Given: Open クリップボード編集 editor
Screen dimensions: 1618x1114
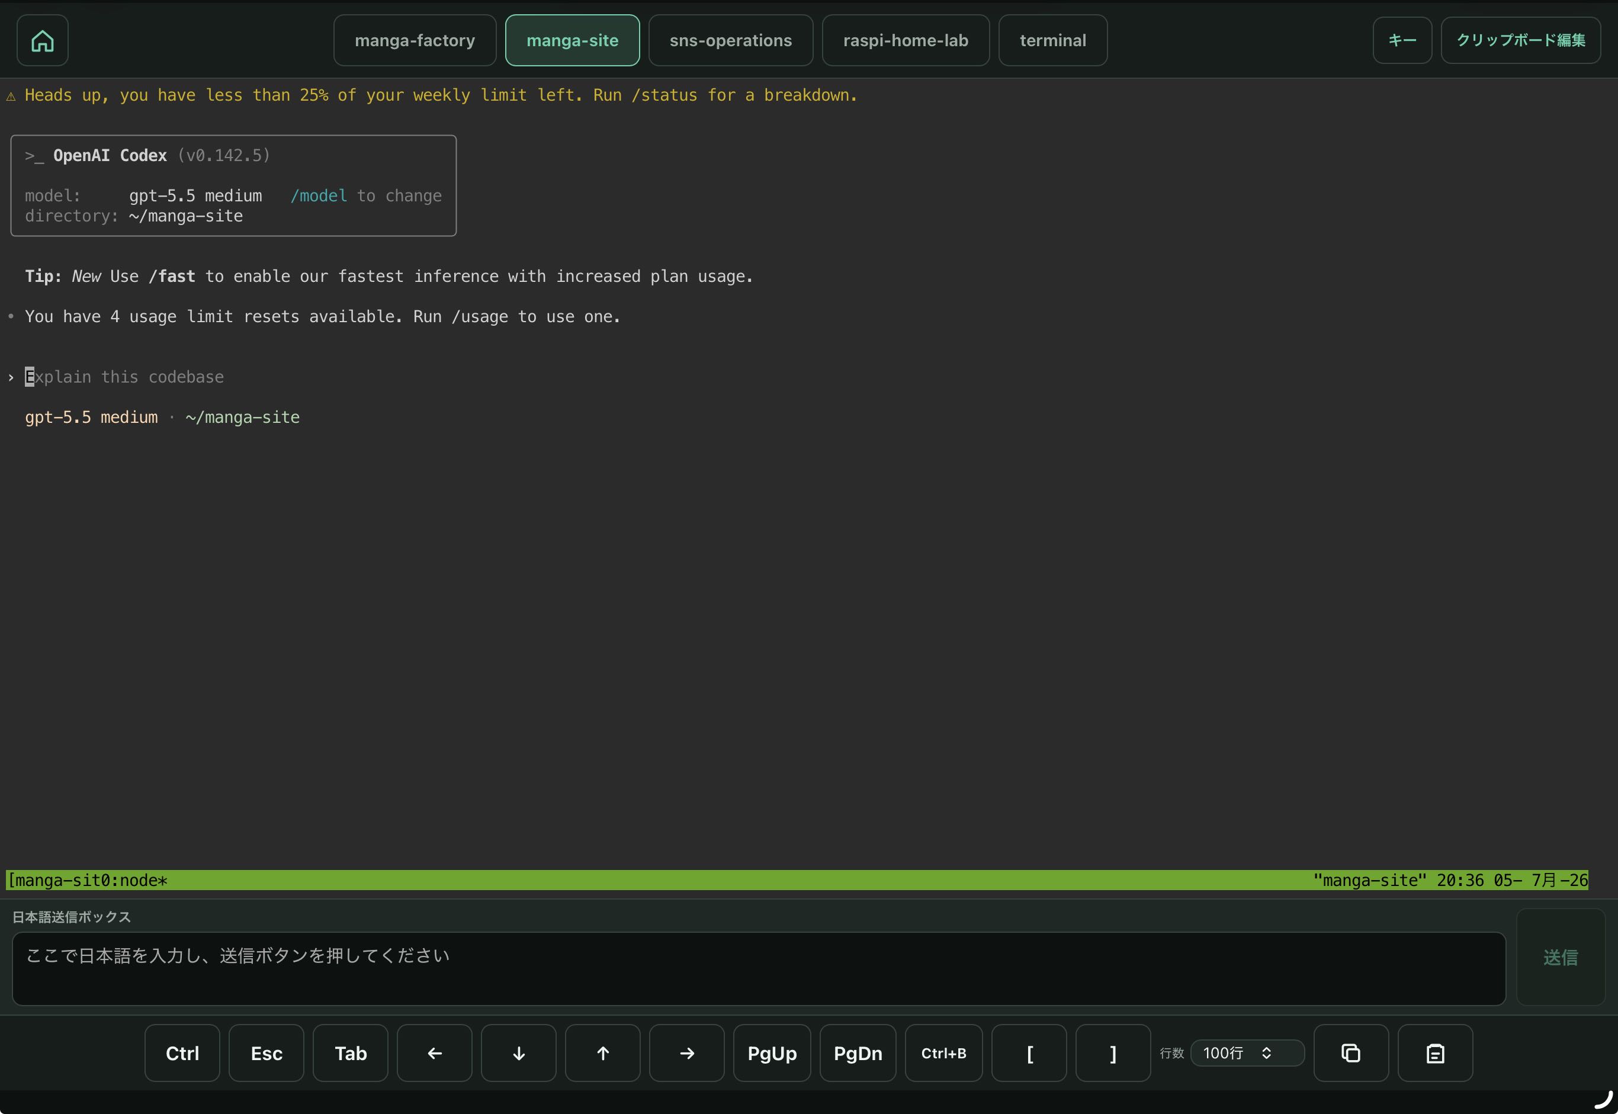Looking at the screenshot, I should (1520, 40).
